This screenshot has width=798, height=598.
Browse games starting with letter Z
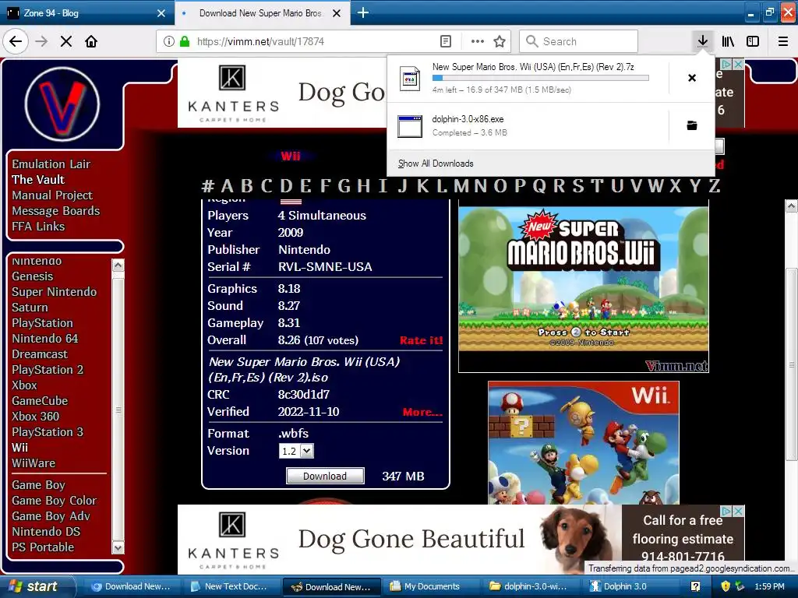coord(715,185)
